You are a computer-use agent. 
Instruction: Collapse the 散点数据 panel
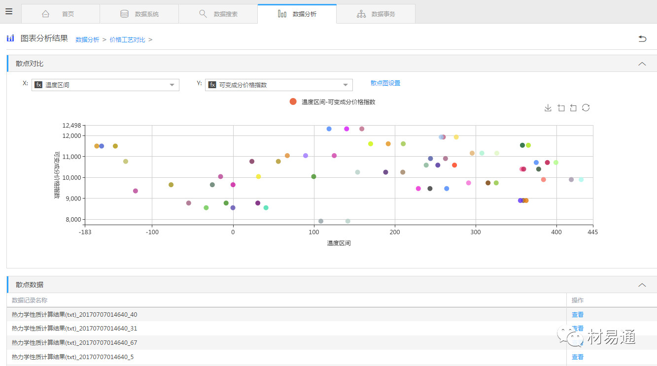pos(642,285)
